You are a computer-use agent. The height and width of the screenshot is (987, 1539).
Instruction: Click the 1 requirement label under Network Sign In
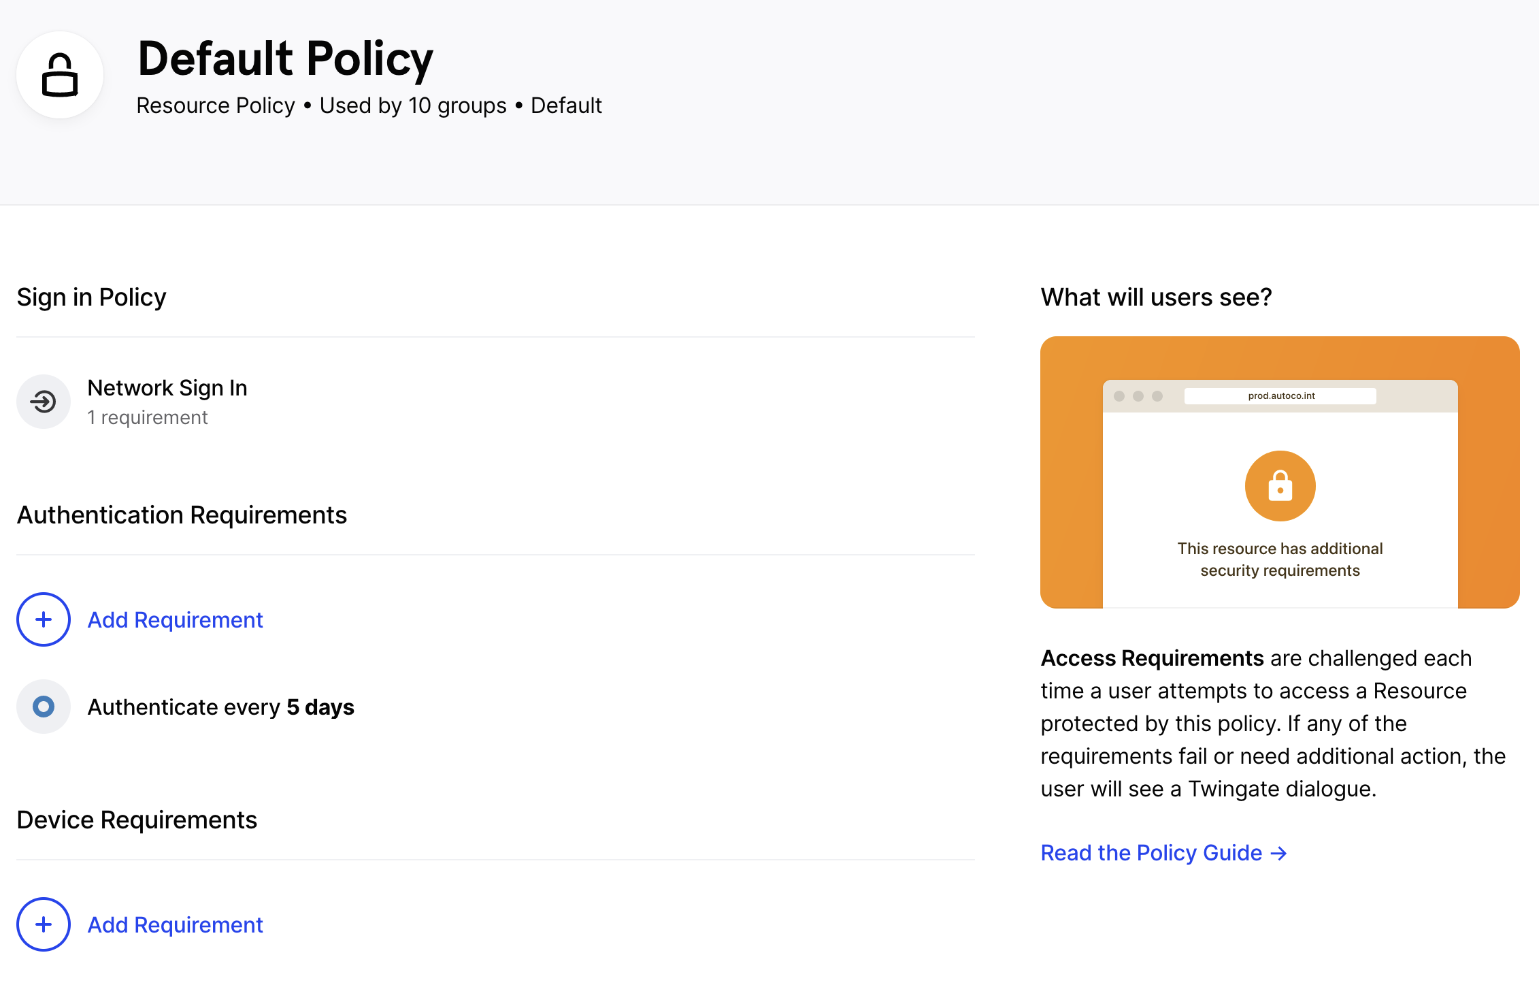click(x=148, y=417)
